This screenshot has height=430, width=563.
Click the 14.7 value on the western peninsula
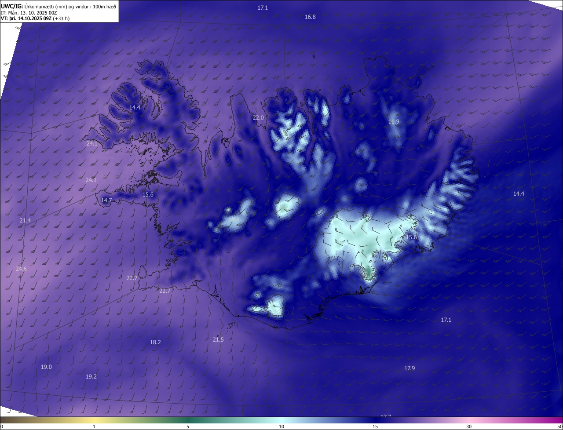coord(106,200)
